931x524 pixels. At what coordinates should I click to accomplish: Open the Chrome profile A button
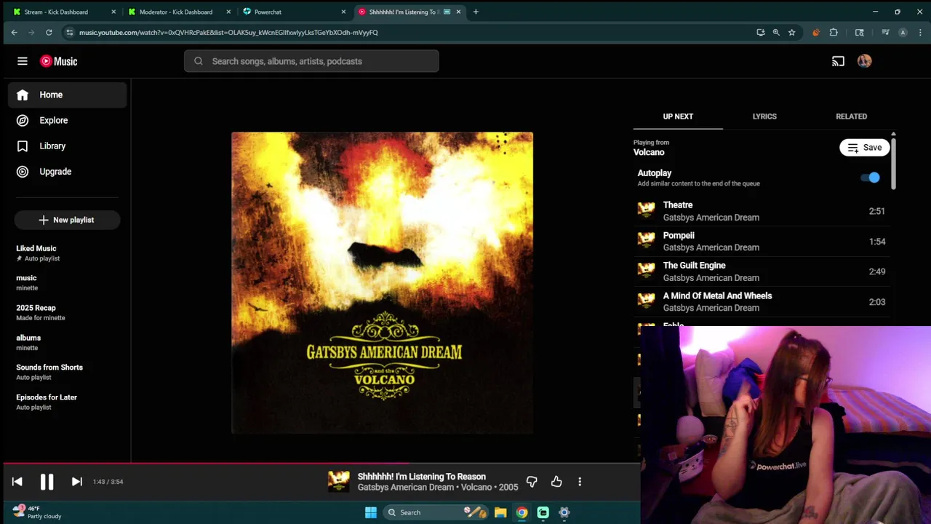pyautogui.click(x=903, y=32)
